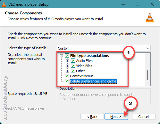Click the large VLC cone logo in header

pos(150,18)
